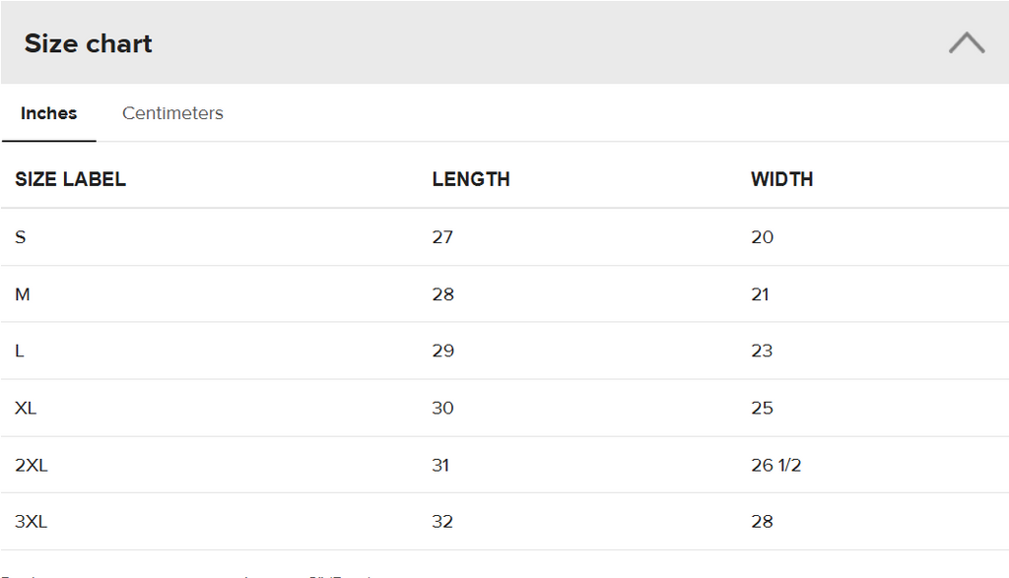Select the XL size row label
This screenshot has width=1009, height=578.
click(x=26, y=409)
